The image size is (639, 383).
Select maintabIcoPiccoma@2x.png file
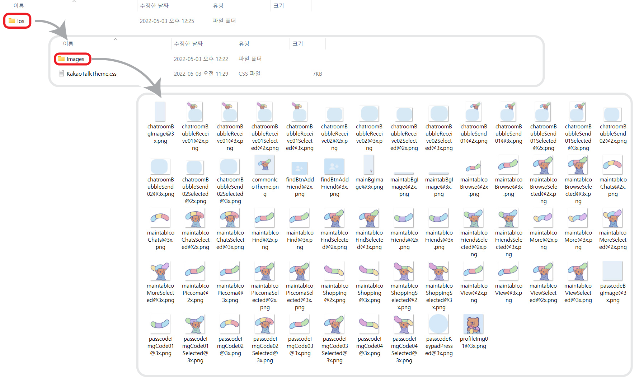tap(195, 282)
